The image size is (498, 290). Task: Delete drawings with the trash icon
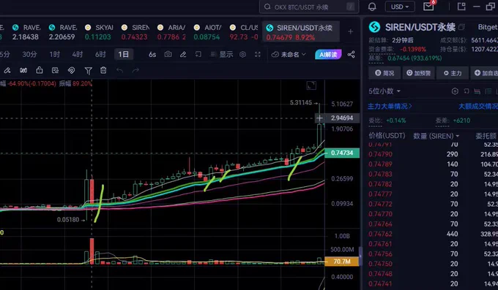click(x=103, y=70)
